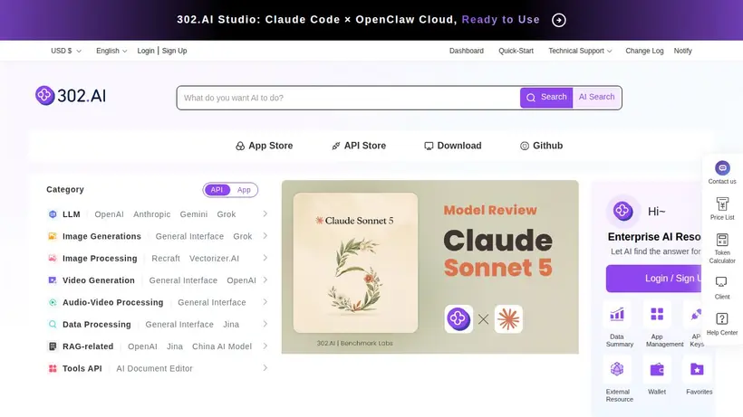
Task: Click the Anthropic link in LLM row
Action: click(x=151, y=214)
